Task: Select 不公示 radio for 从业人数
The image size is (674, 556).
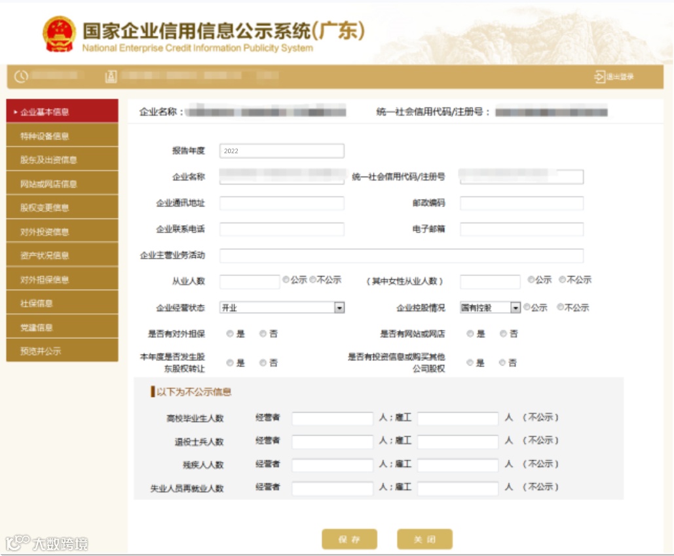Action: pyautogui.click(x=312, y=279)
